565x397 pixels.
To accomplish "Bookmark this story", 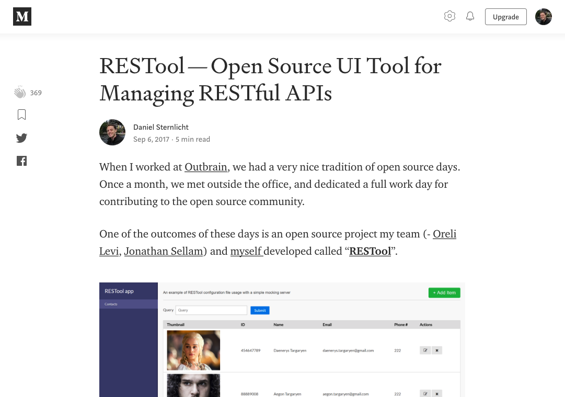I will point(21,115).
